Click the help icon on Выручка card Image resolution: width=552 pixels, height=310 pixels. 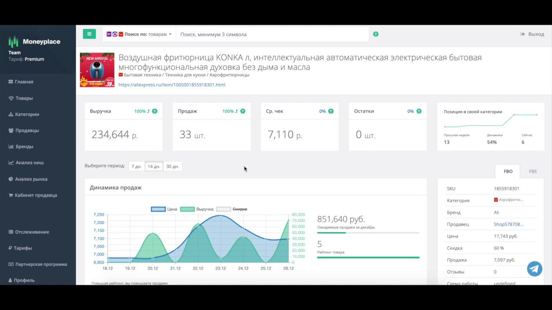[x=155, y=111]
